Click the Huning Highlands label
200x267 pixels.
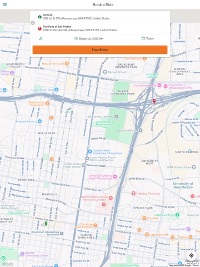(86, 236)
